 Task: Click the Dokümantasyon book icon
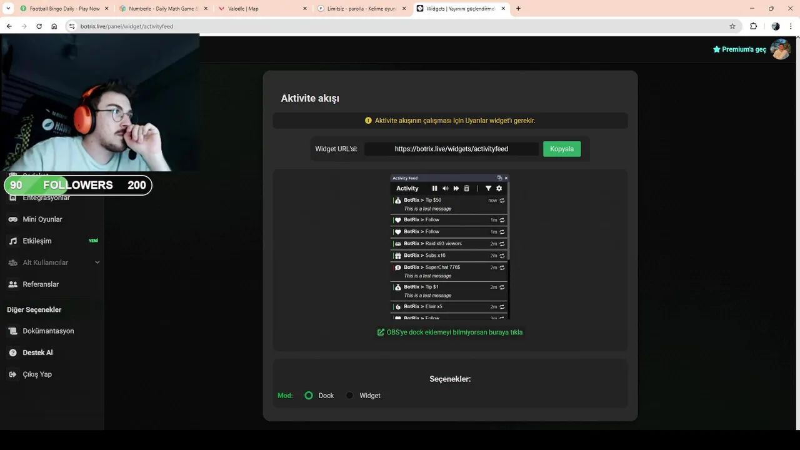[12, 331]
